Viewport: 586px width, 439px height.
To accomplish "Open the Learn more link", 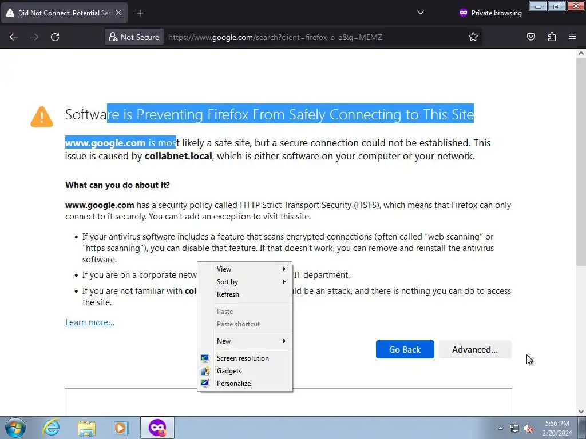I will click(x=90, y=322).
